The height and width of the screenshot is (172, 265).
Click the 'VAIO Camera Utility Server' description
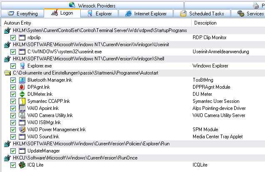tap(219, 115)
